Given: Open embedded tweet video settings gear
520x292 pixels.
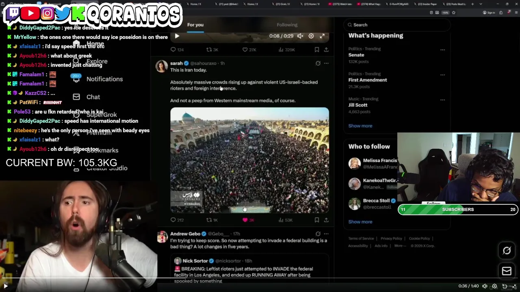Looking at the screenshot, I should (311, 36).
